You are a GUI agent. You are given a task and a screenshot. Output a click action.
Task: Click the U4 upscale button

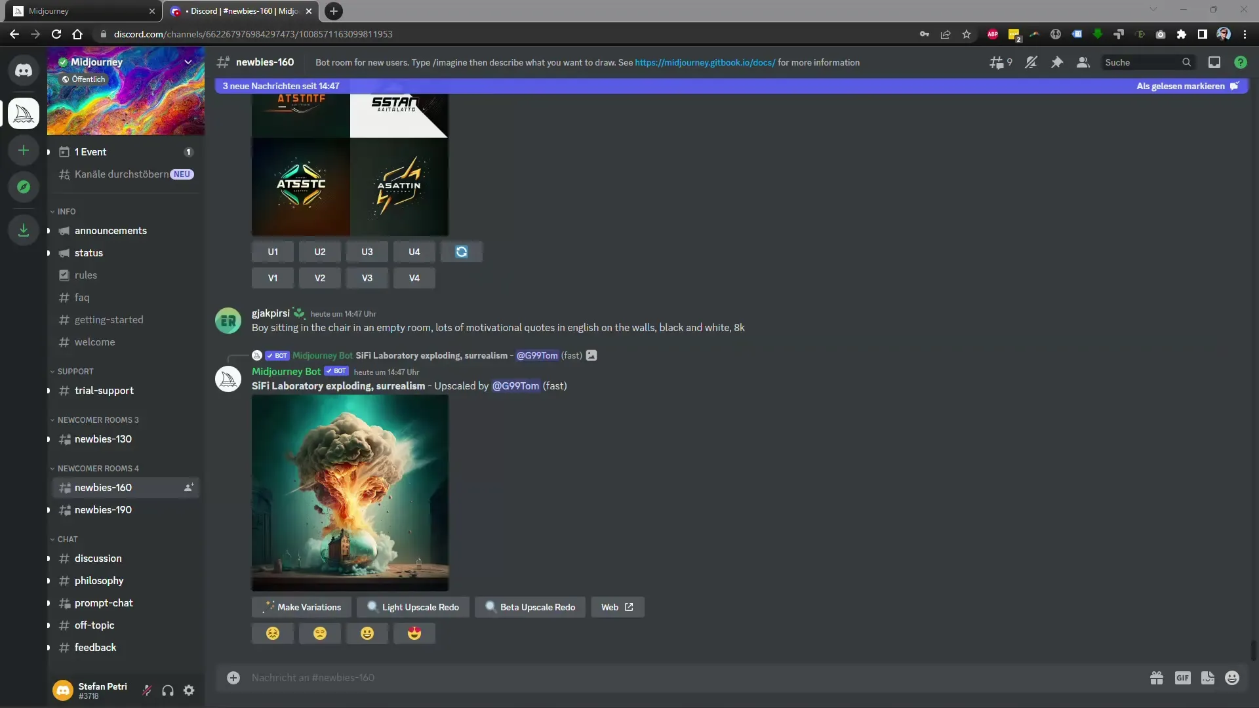[x=414, y=252]
